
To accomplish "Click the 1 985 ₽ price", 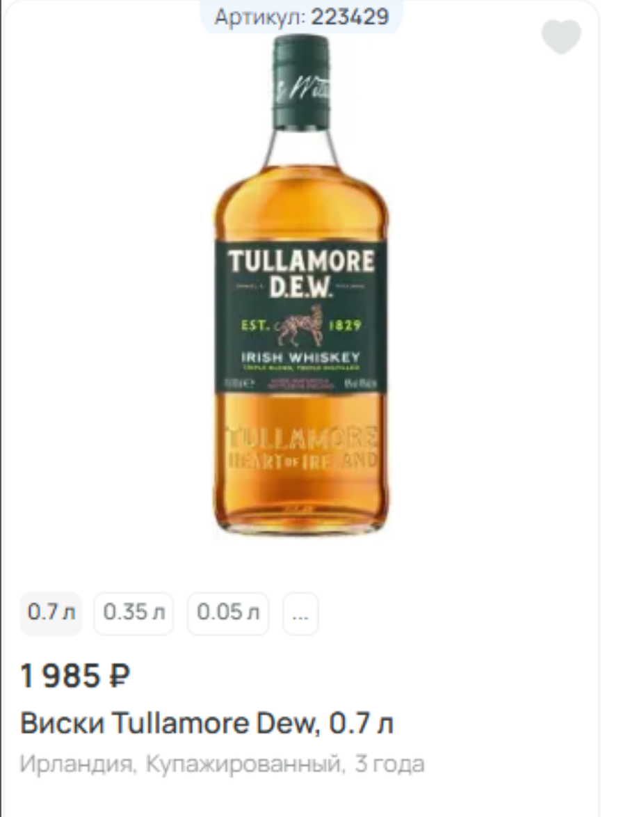I will [x=75, y=675].
